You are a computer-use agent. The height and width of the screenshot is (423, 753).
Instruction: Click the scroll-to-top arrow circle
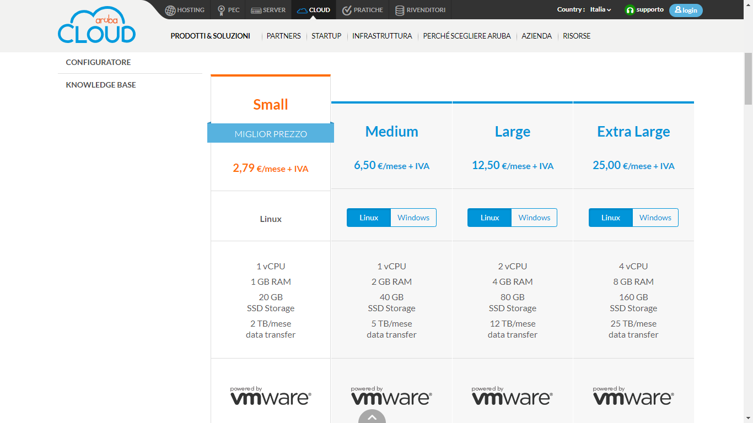(372, 416)
